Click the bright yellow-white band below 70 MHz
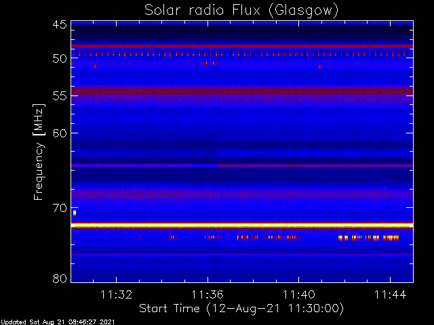This screenshot has width=434, height=325. click(242, 225)
